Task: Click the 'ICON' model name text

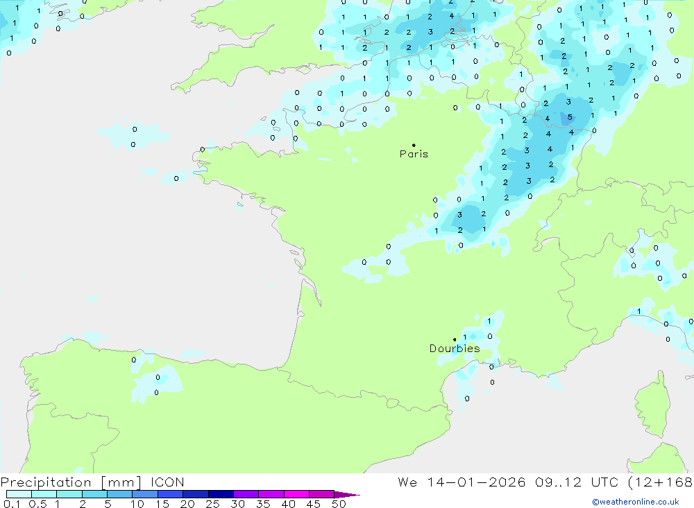Action: coord(167,482)
